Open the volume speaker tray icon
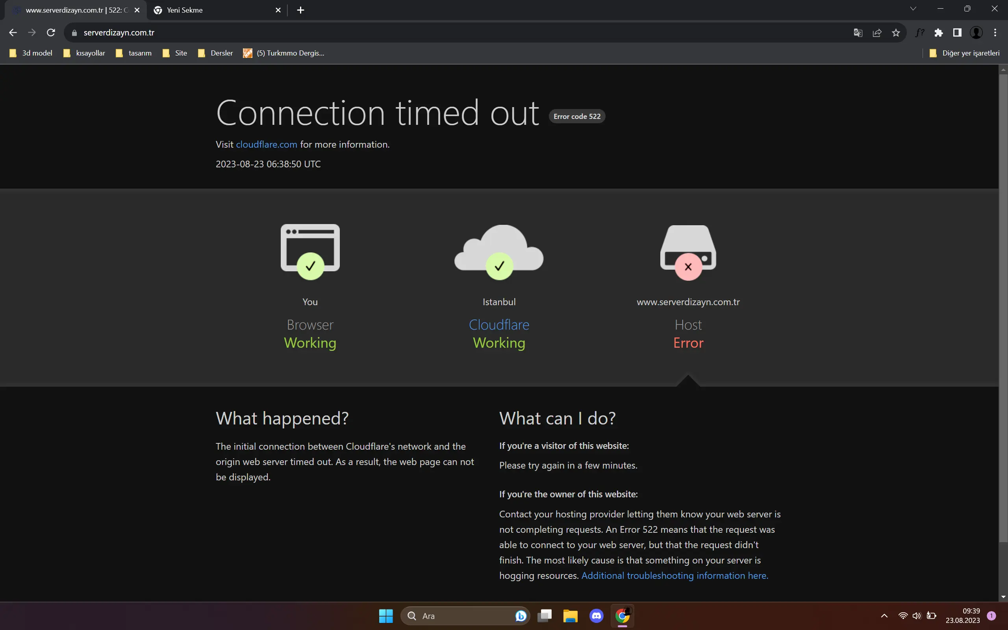The width and height of the screenshot is (1008, 630). [917, 616]
